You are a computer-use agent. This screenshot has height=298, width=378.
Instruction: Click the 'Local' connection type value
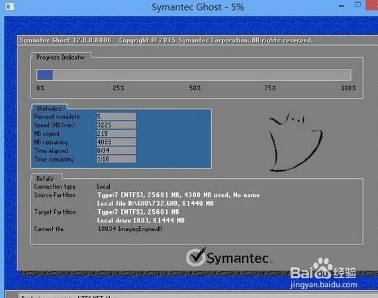click(x=104, y=186)
